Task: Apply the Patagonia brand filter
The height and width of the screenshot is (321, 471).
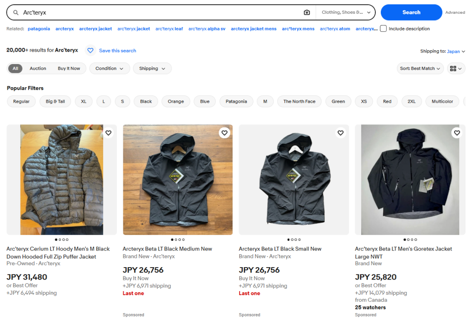Action: (x=236, y=101)
